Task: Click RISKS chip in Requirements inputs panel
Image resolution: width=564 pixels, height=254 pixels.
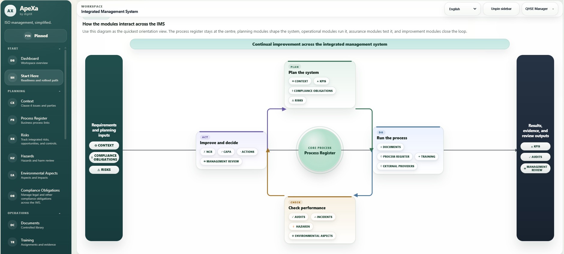Action: pyautogui.click(x=104, y=170)
